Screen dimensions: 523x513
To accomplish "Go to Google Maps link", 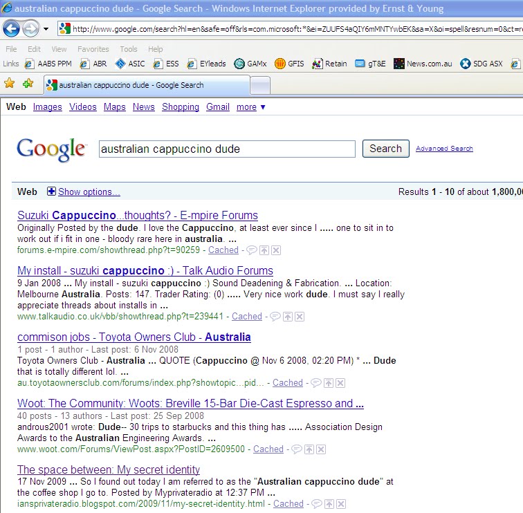I will (114, 107).
